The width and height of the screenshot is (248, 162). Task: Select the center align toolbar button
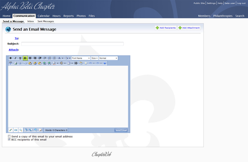pos(30,58)
